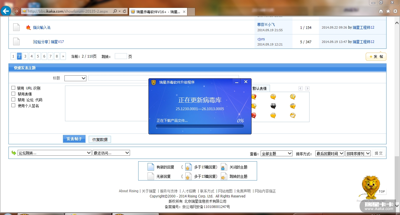Click the » next pages link
The height and width of the screenshot is (215, 400).
click(63, 56)
